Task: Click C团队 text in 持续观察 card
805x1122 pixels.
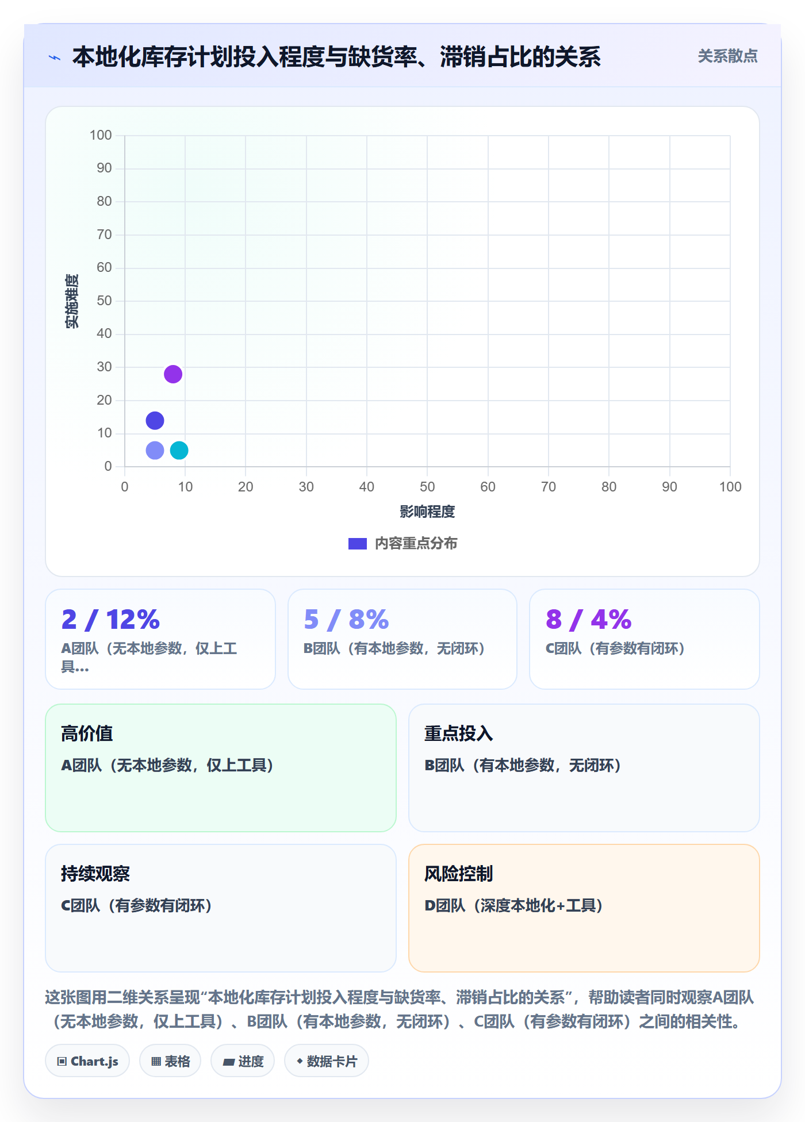Action: [x=136, y=906]
